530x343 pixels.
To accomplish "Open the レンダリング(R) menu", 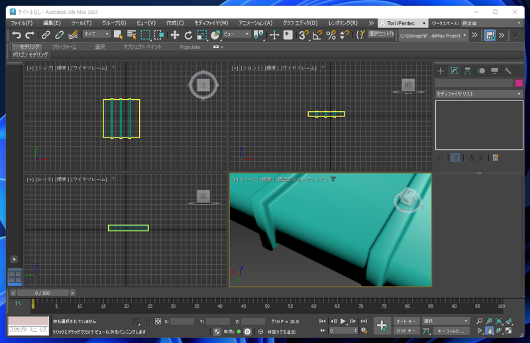I will coord(343,23).
